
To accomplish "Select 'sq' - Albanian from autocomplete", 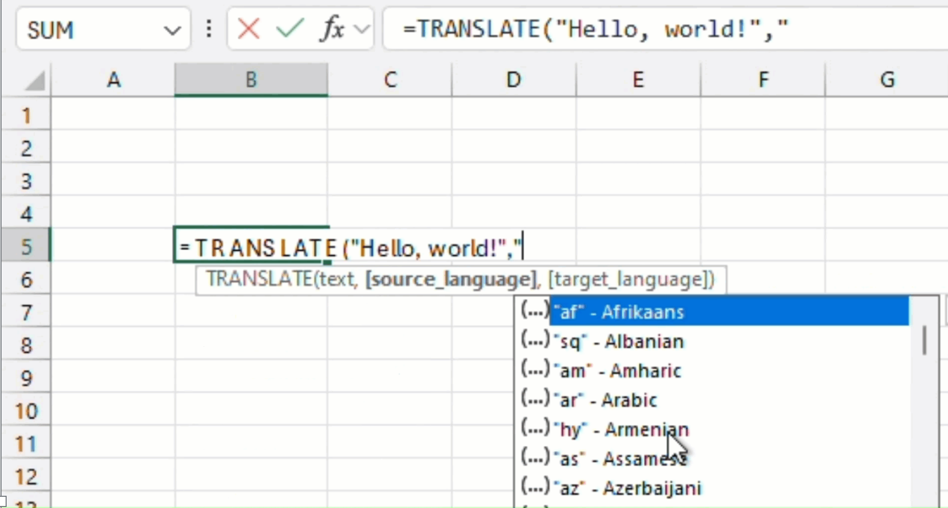I will click(619, 341).
